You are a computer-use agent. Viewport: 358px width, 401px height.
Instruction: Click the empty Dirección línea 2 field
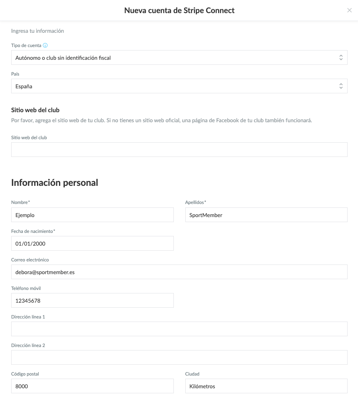[179, 357]
